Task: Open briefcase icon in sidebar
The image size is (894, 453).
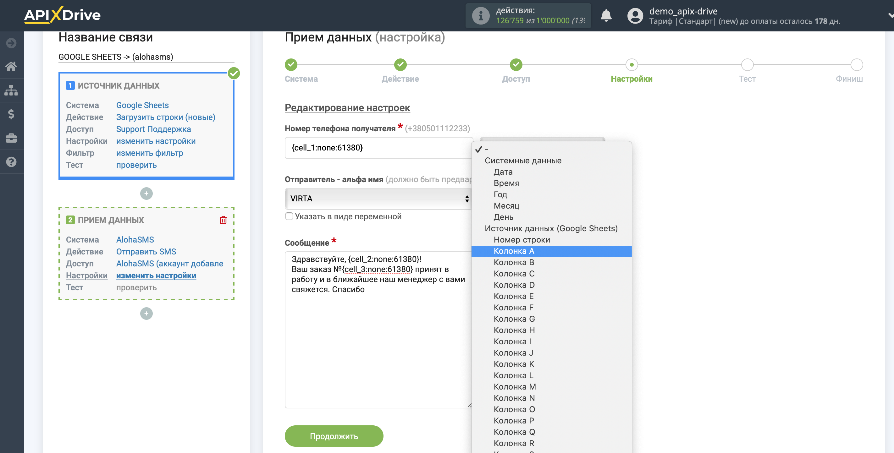Action: (11, 138)
